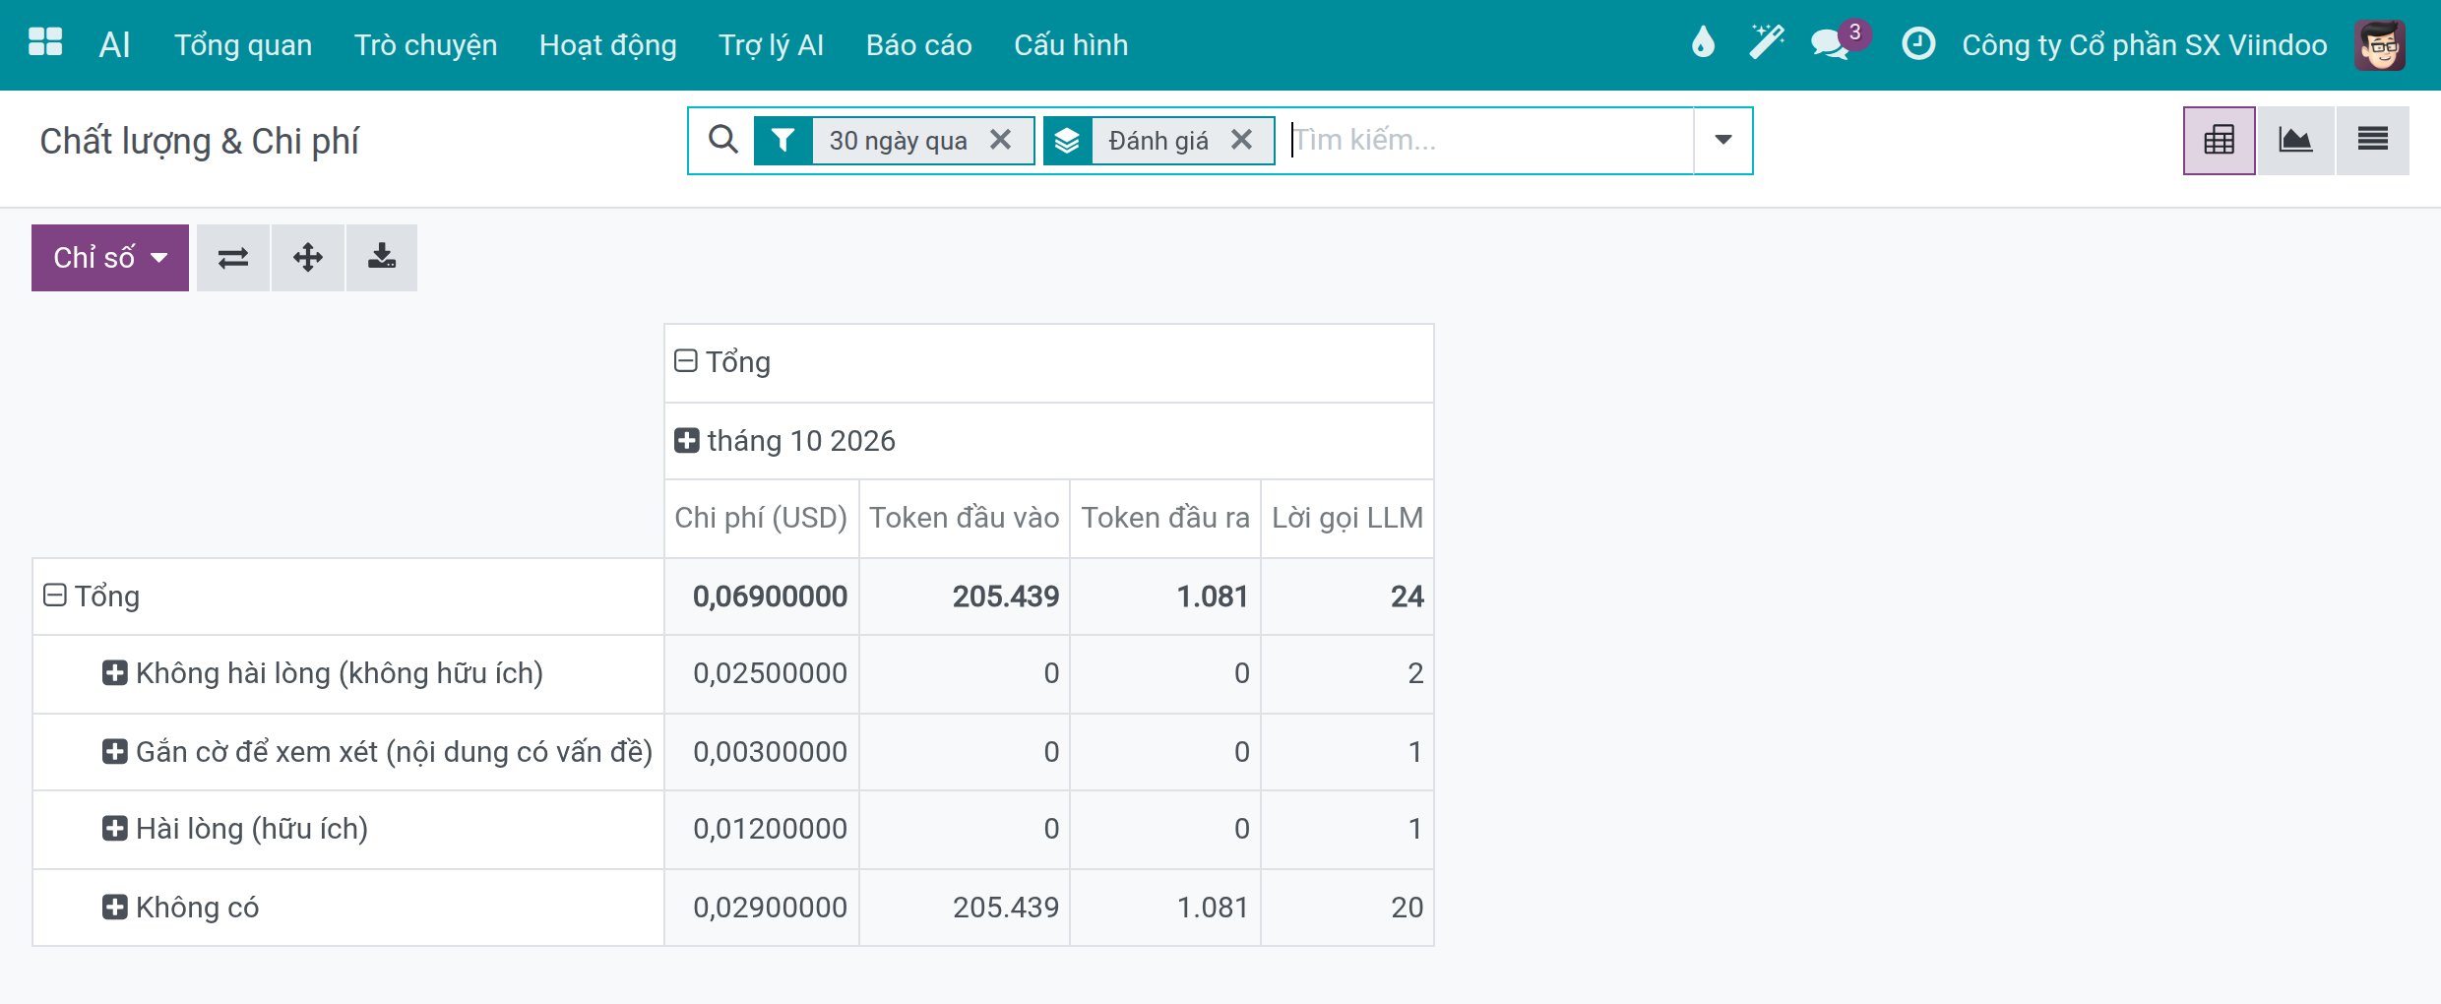Screen dimensions: 2441x1004
Task: Click total cost cell '0,06900000'
Action: [x=762, y=596]
